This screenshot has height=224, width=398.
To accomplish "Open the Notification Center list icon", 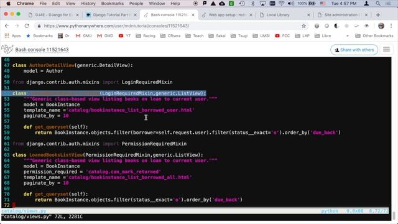I will 388,4.
